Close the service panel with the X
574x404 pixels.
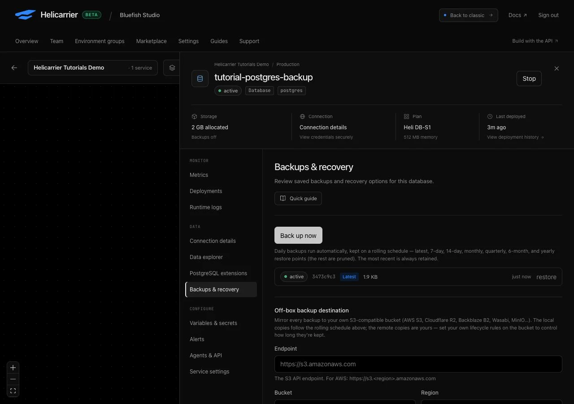pyautogui.click(x=557, y=69)
